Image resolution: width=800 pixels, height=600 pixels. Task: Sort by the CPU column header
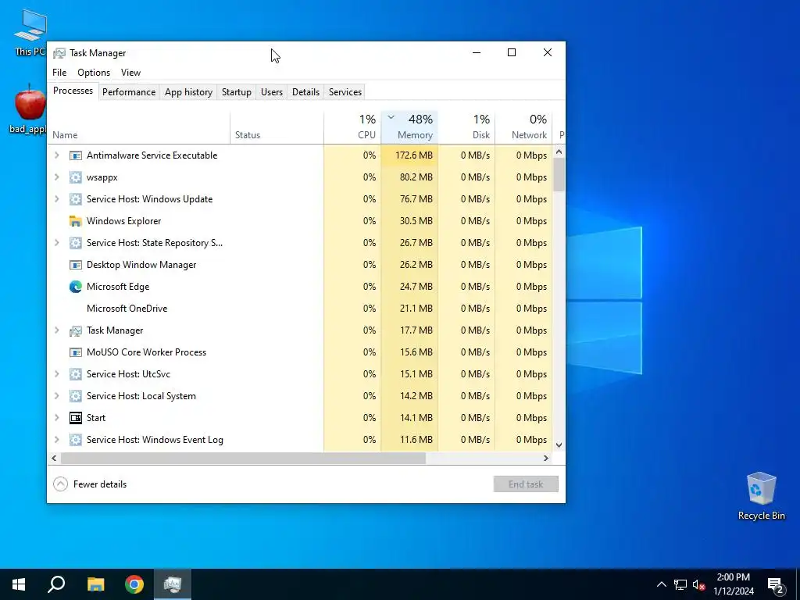[352, 127]
